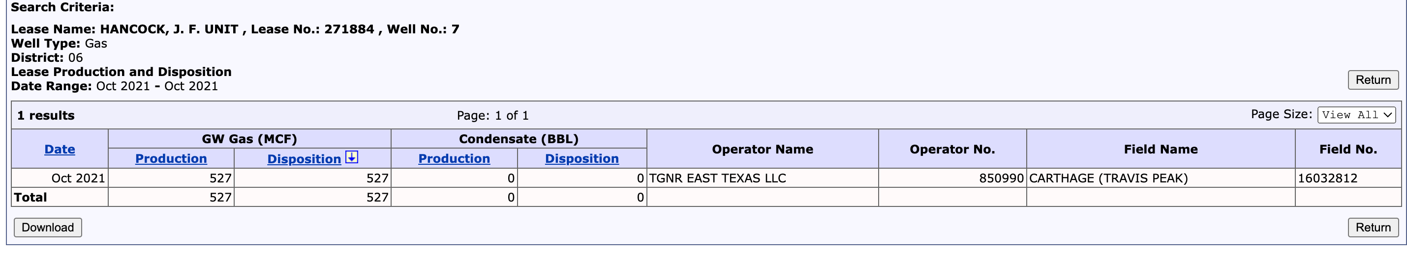
Task: Sort by Condensate Disposition link
Action: click(x=581, y=158)
